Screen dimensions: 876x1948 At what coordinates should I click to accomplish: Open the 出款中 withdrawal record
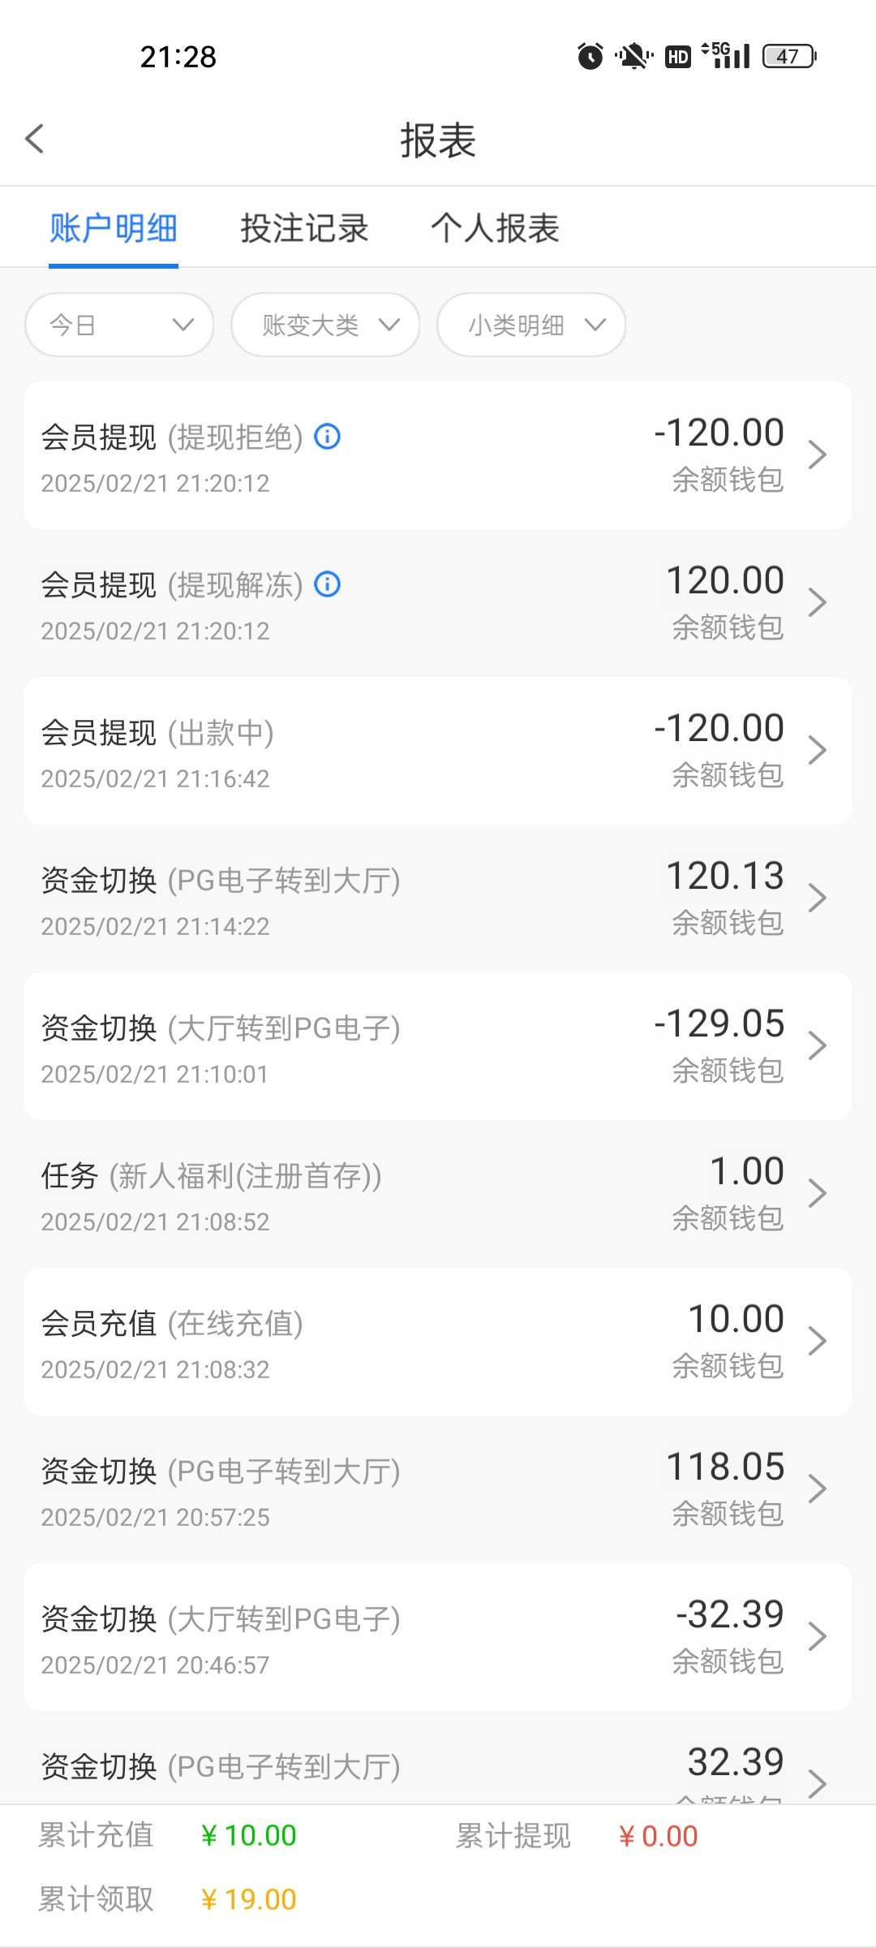tap(438, 751)
